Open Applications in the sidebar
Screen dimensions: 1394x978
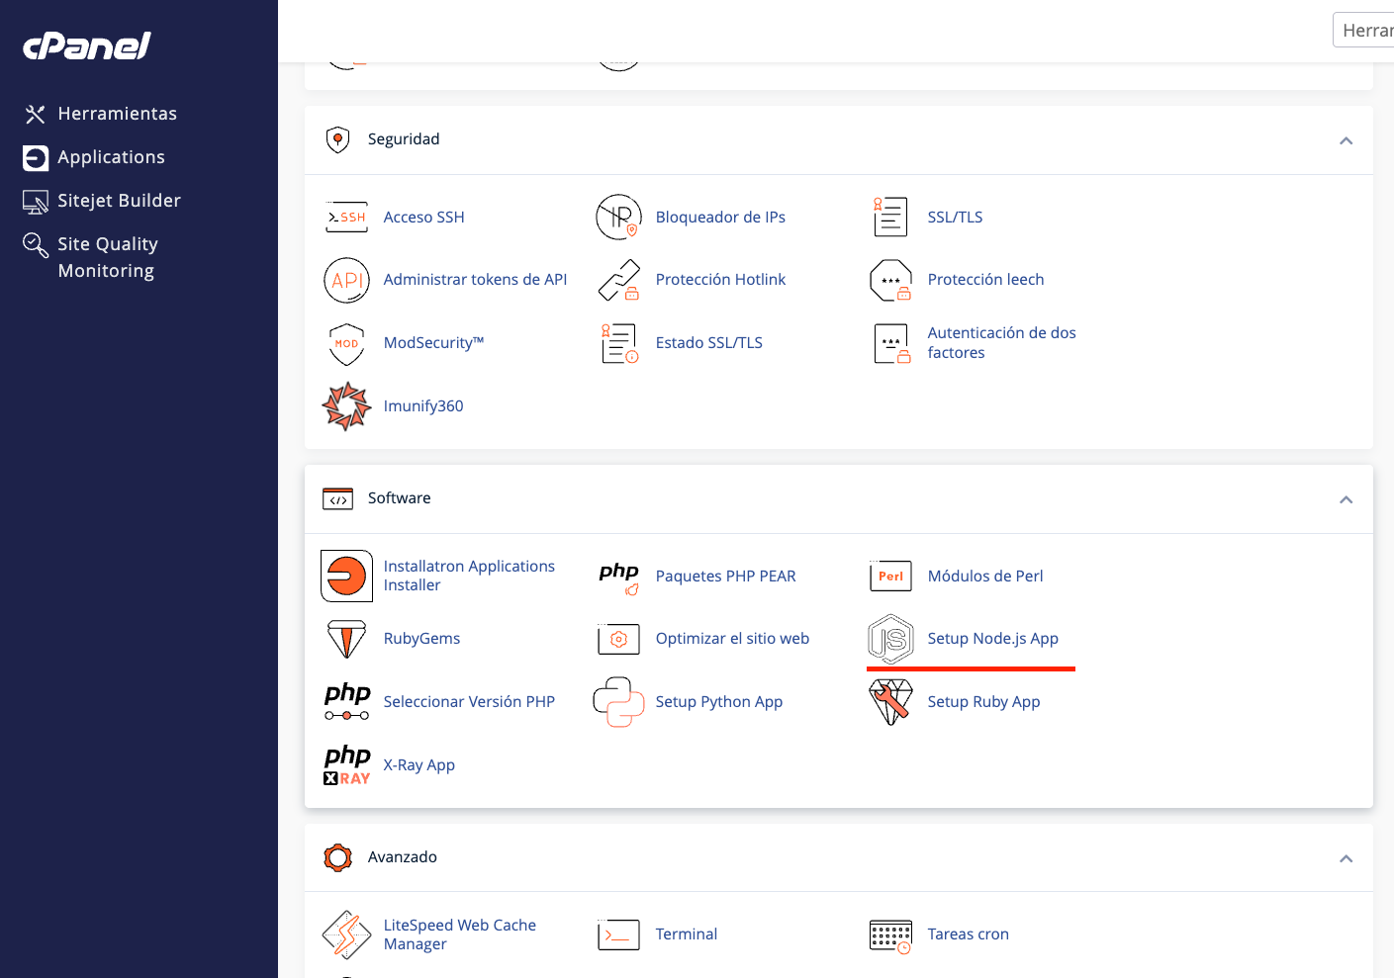(x=111, y=157)
